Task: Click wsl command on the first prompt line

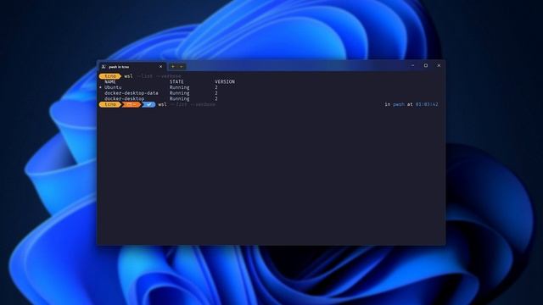Action: coord(128,76)
